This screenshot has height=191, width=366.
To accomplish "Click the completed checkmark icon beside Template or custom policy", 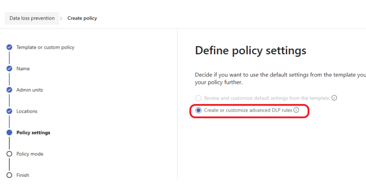I will coord(10,47).
